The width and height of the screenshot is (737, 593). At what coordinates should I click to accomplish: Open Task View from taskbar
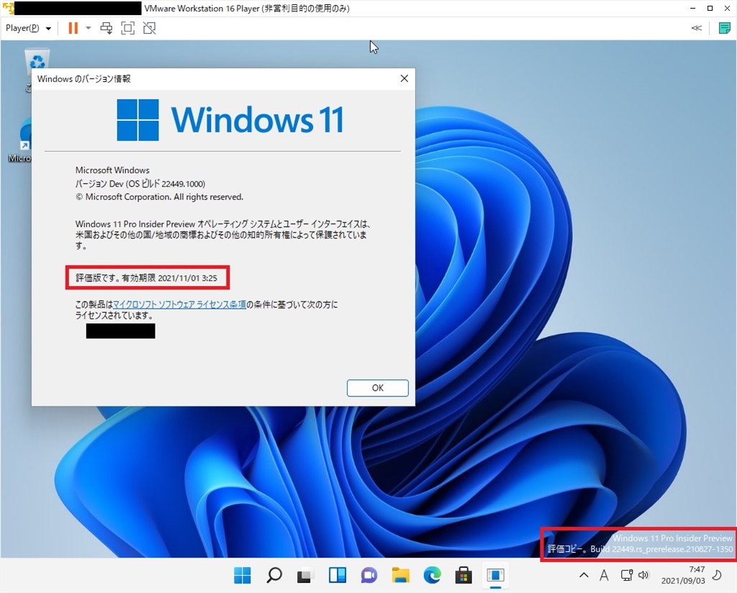click(x=305, y=575)
